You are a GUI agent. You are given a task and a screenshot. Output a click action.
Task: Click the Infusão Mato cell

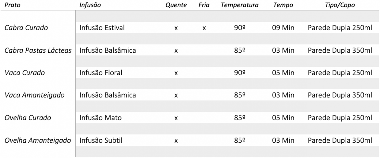pos(100,118)
